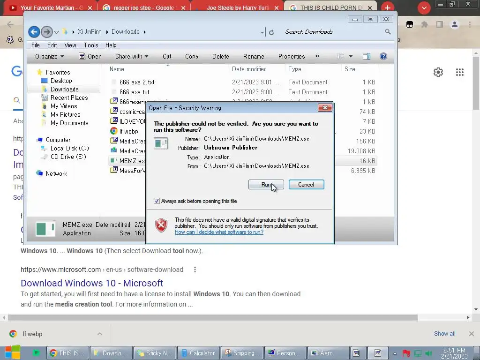
Task: Select the lf.webp Chrome file icon
Action: (113, 131)
